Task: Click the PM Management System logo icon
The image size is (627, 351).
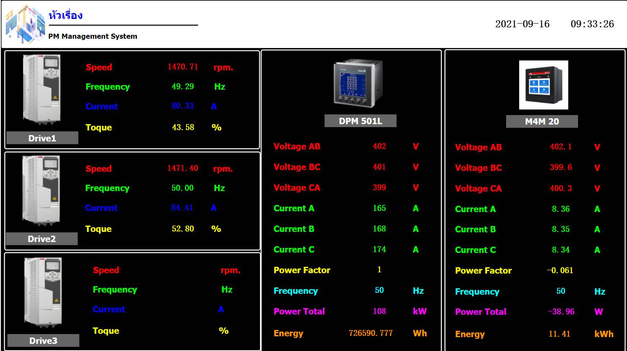Action: 25,24
